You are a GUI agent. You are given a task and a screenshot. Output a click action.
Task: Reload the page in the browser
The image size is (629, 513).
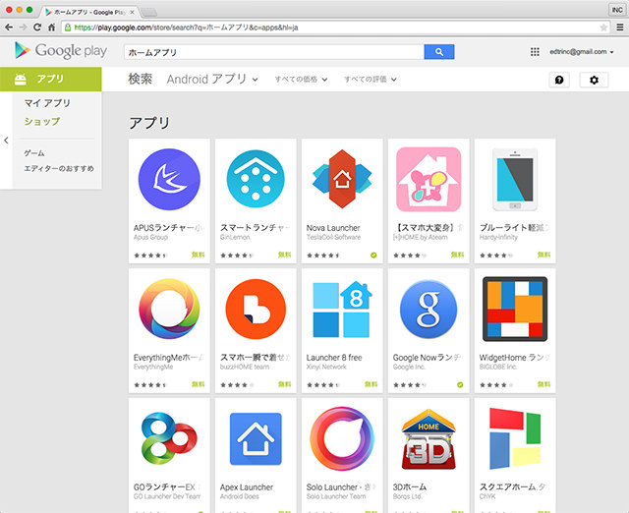(x=37, y=28)
